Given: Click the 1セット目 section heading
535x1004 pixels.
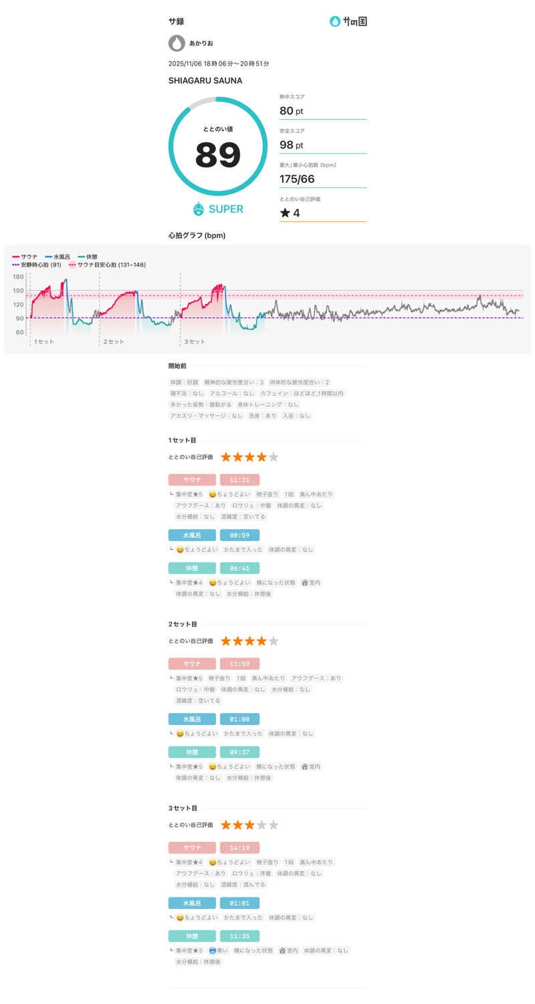Looking at the screenshot, I should (183, 440).
